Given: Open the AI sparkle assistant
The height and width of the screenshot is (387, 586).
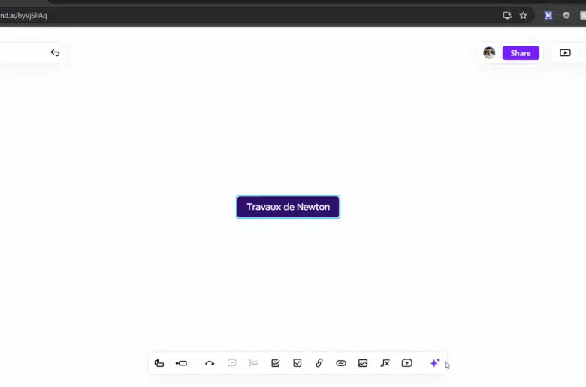Looking at the screenshot, I should tap(434, 363).
